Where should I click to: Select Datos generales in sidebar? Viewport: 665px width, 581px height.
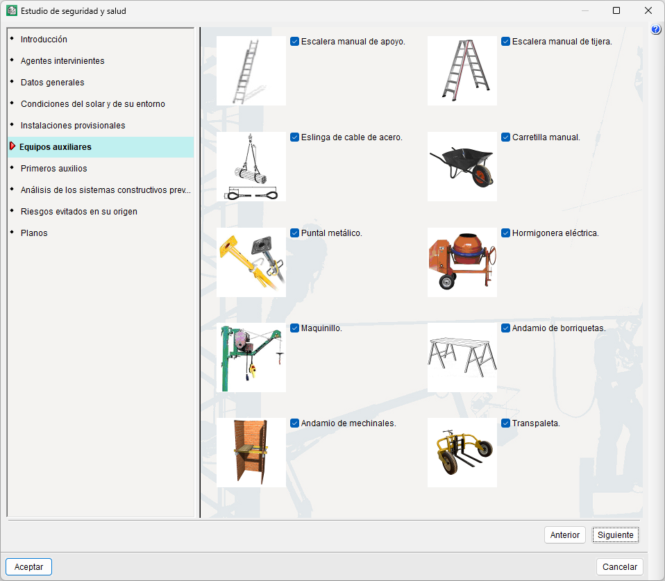click(x=101, y=83)
